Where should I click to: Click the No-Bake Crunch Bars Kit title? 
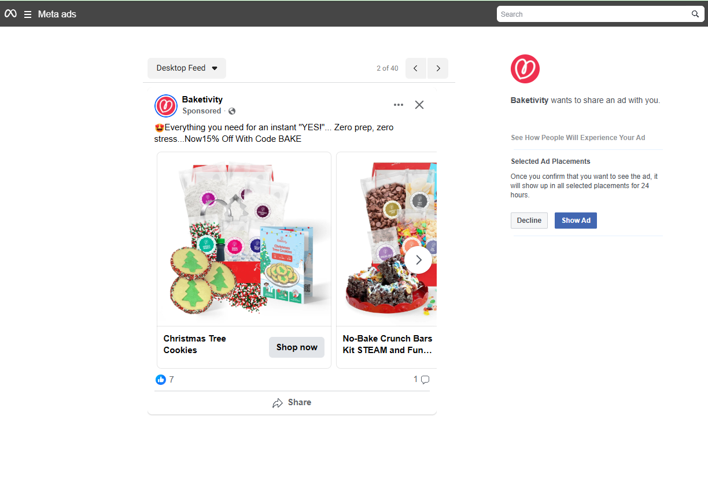[x=388, y=344]
